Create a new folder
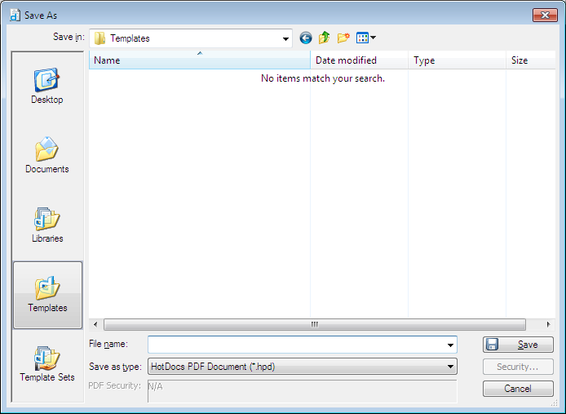 coord(343,38)
